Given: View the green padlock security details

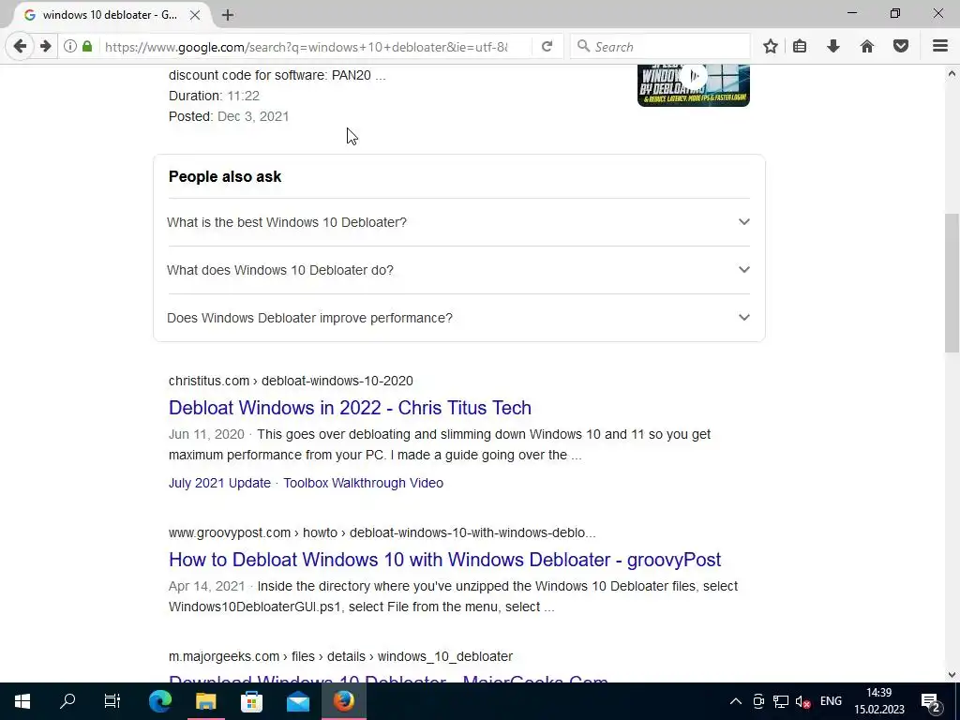Looking at the screenshot, I should pyautogui.click(x=87, y=47).
